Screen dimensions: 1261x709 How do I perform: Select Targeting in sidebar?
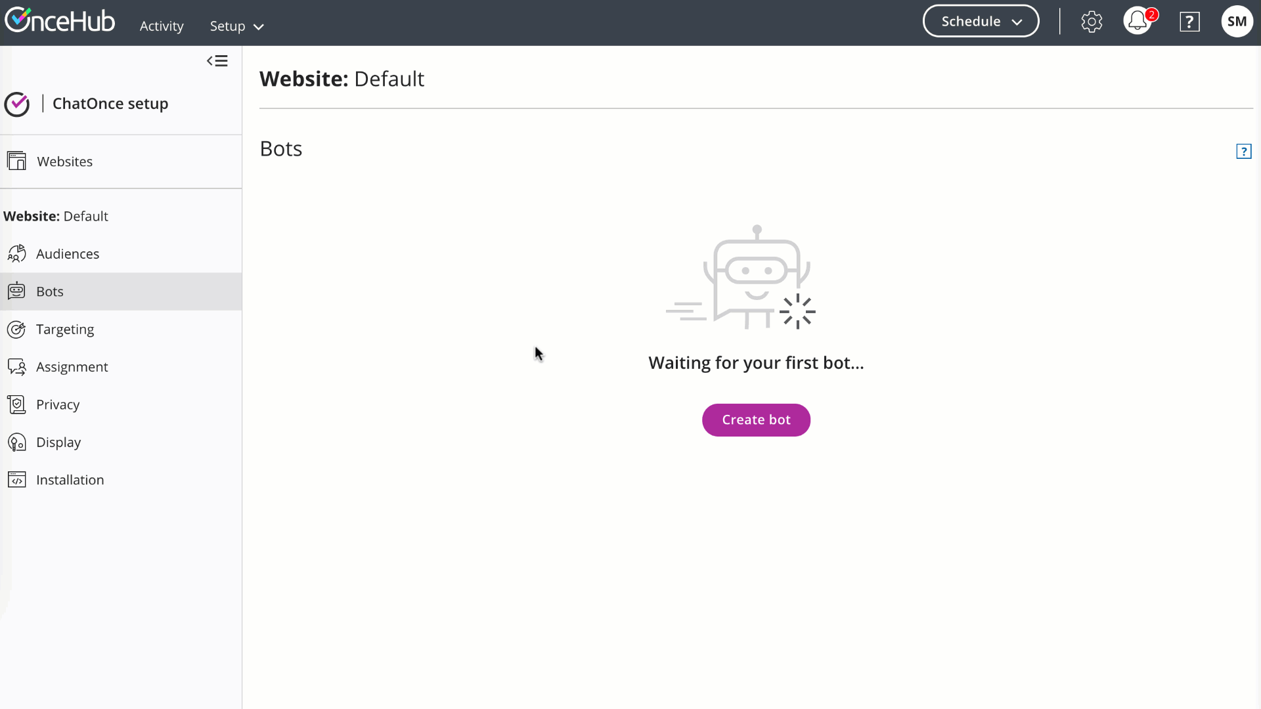[x=65, y=330]
